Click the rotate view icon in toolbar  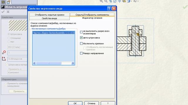point(115,1)
